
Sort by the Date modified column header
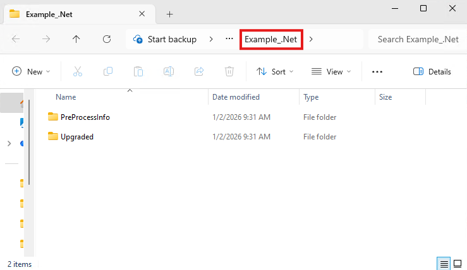(x=236, y=97)
